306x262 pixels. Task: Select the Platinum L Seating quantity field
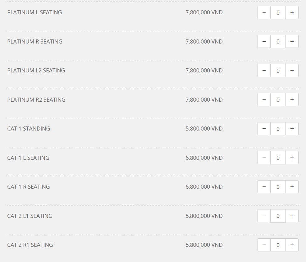[x=278, y=12]
